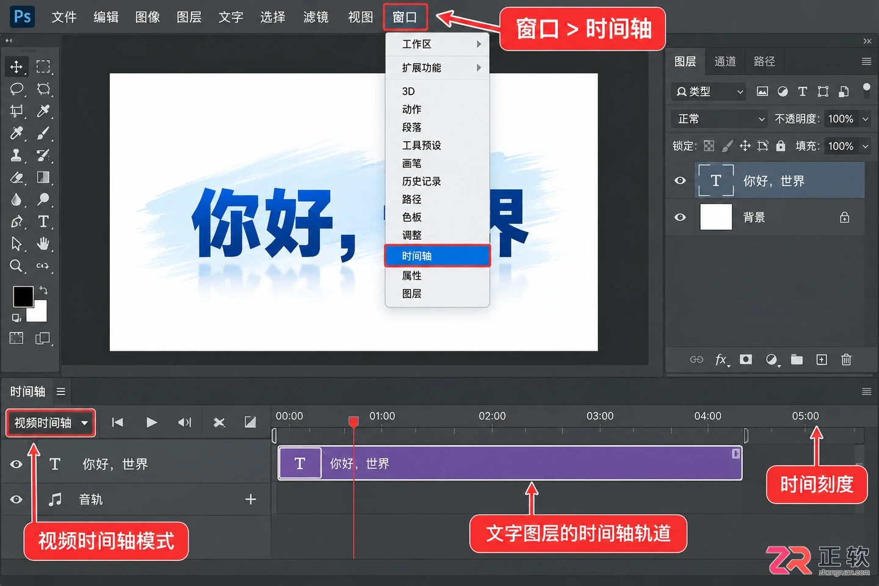Add a layer mask
879x586 pixels.
746,360
